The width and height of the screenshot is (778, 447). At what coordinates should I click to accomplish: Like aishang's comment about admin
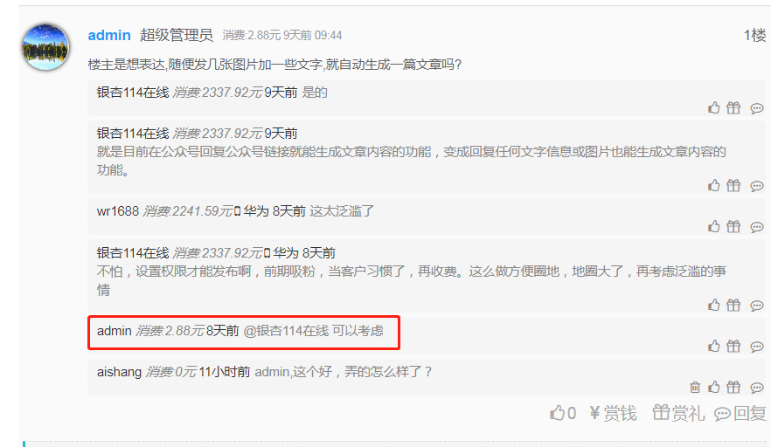(713, 387)
